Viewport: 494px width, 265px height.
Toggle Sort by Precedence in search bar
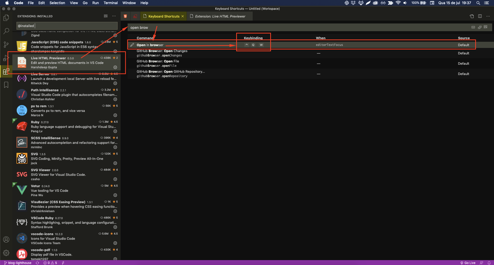click(x=480, y=27)
